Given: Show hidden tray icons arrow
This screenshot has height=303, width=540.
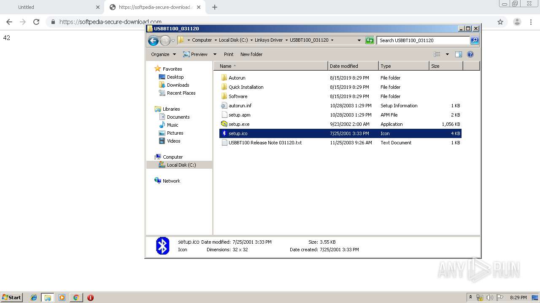Looking at the screenshot, I should (470, 297).
